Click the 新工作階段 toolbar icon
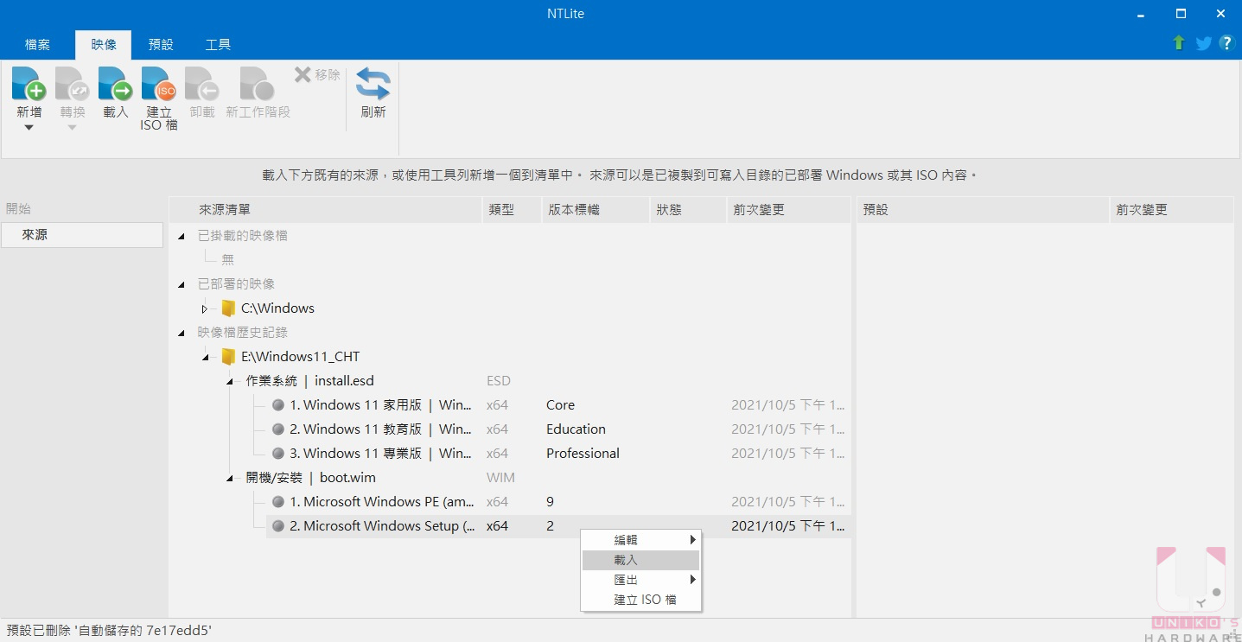This screenshot has width=1242, height=642. click(x=257, y=84)
